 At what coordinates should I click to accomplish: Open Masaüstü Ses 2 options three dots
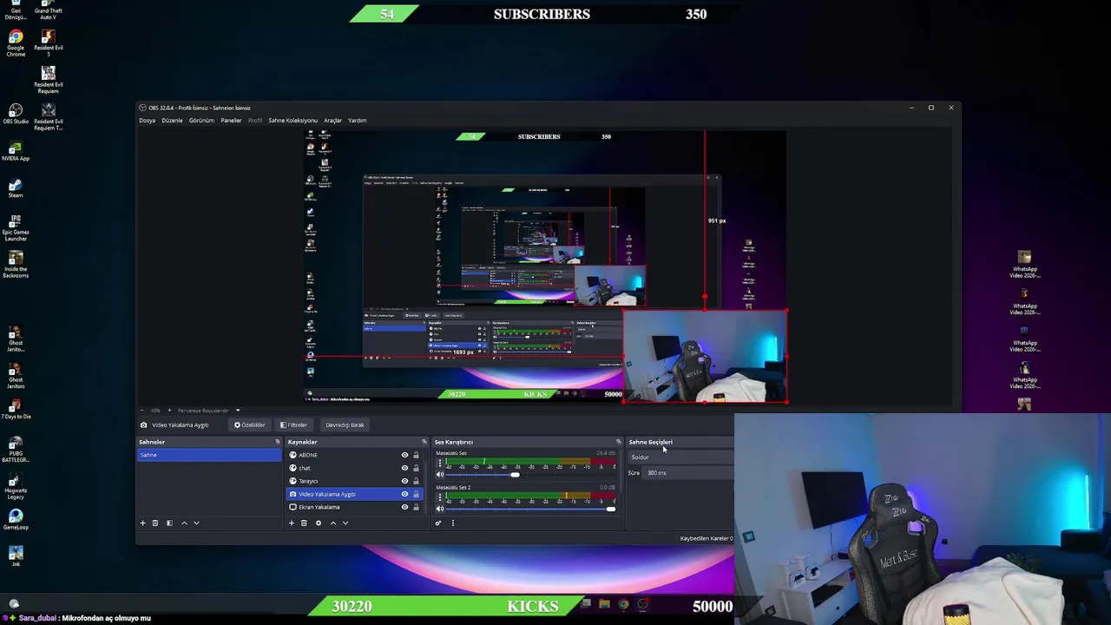[440, 497]
